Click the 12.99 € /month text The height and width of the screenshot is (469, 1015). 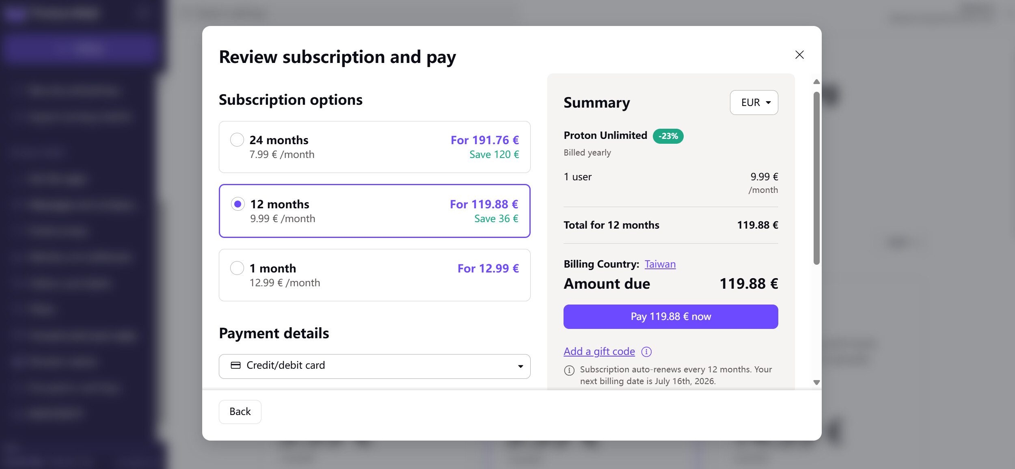tap(285, 283)
